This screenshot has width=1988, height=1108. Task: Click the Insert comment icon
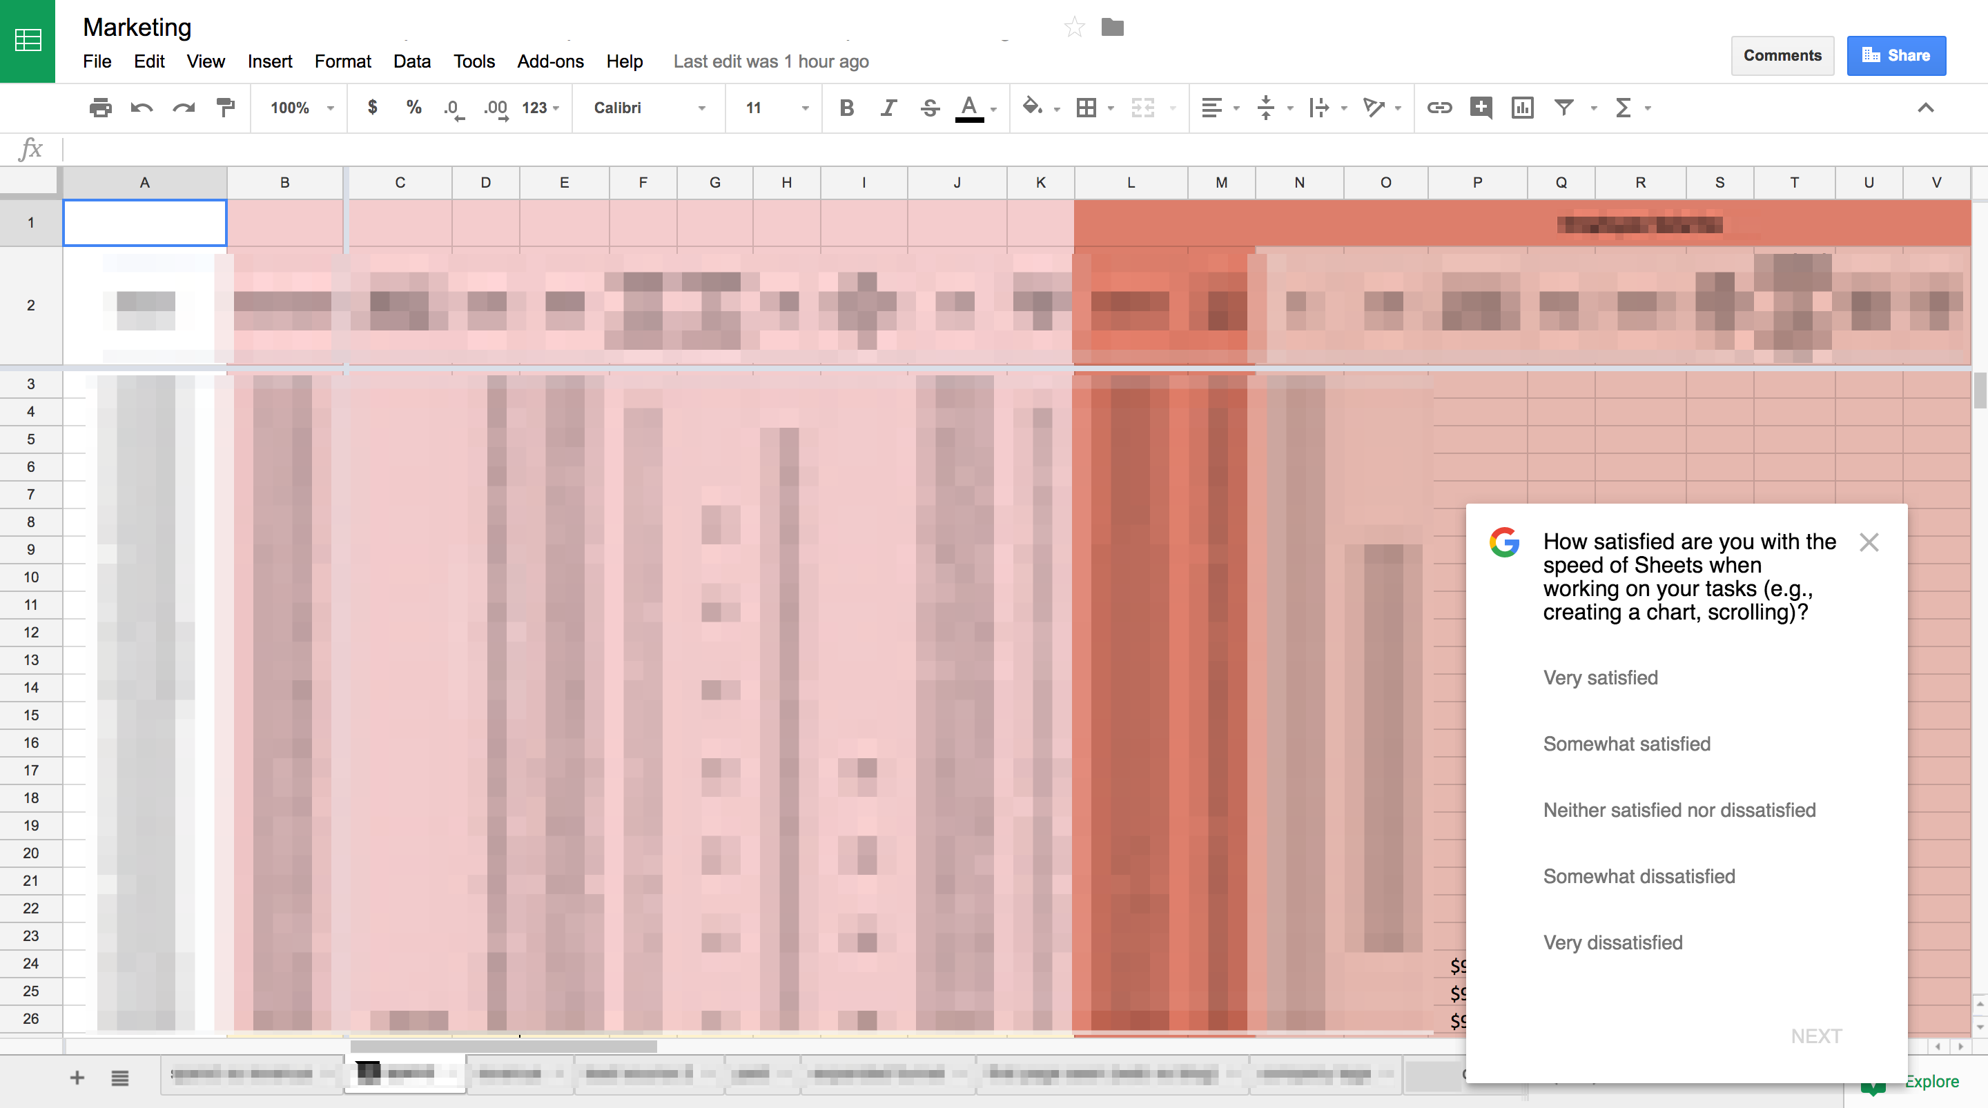(1481, 108)
